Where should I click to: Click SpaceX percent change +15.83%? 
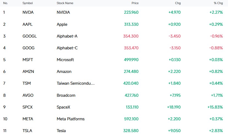pyautogui.click(x=215, y=107)
